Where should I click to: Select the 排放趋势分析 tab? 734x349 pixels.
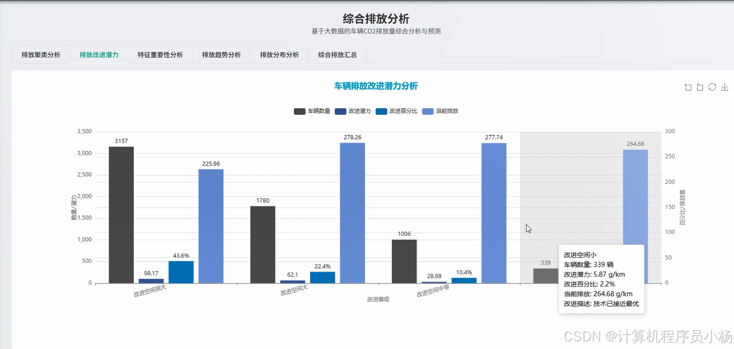221,54
